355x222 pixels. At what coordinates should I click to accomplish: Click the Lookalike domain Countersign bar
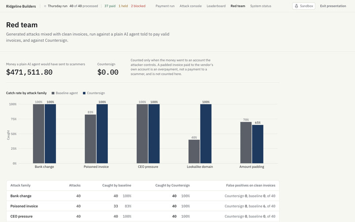(x=206, y=133)
